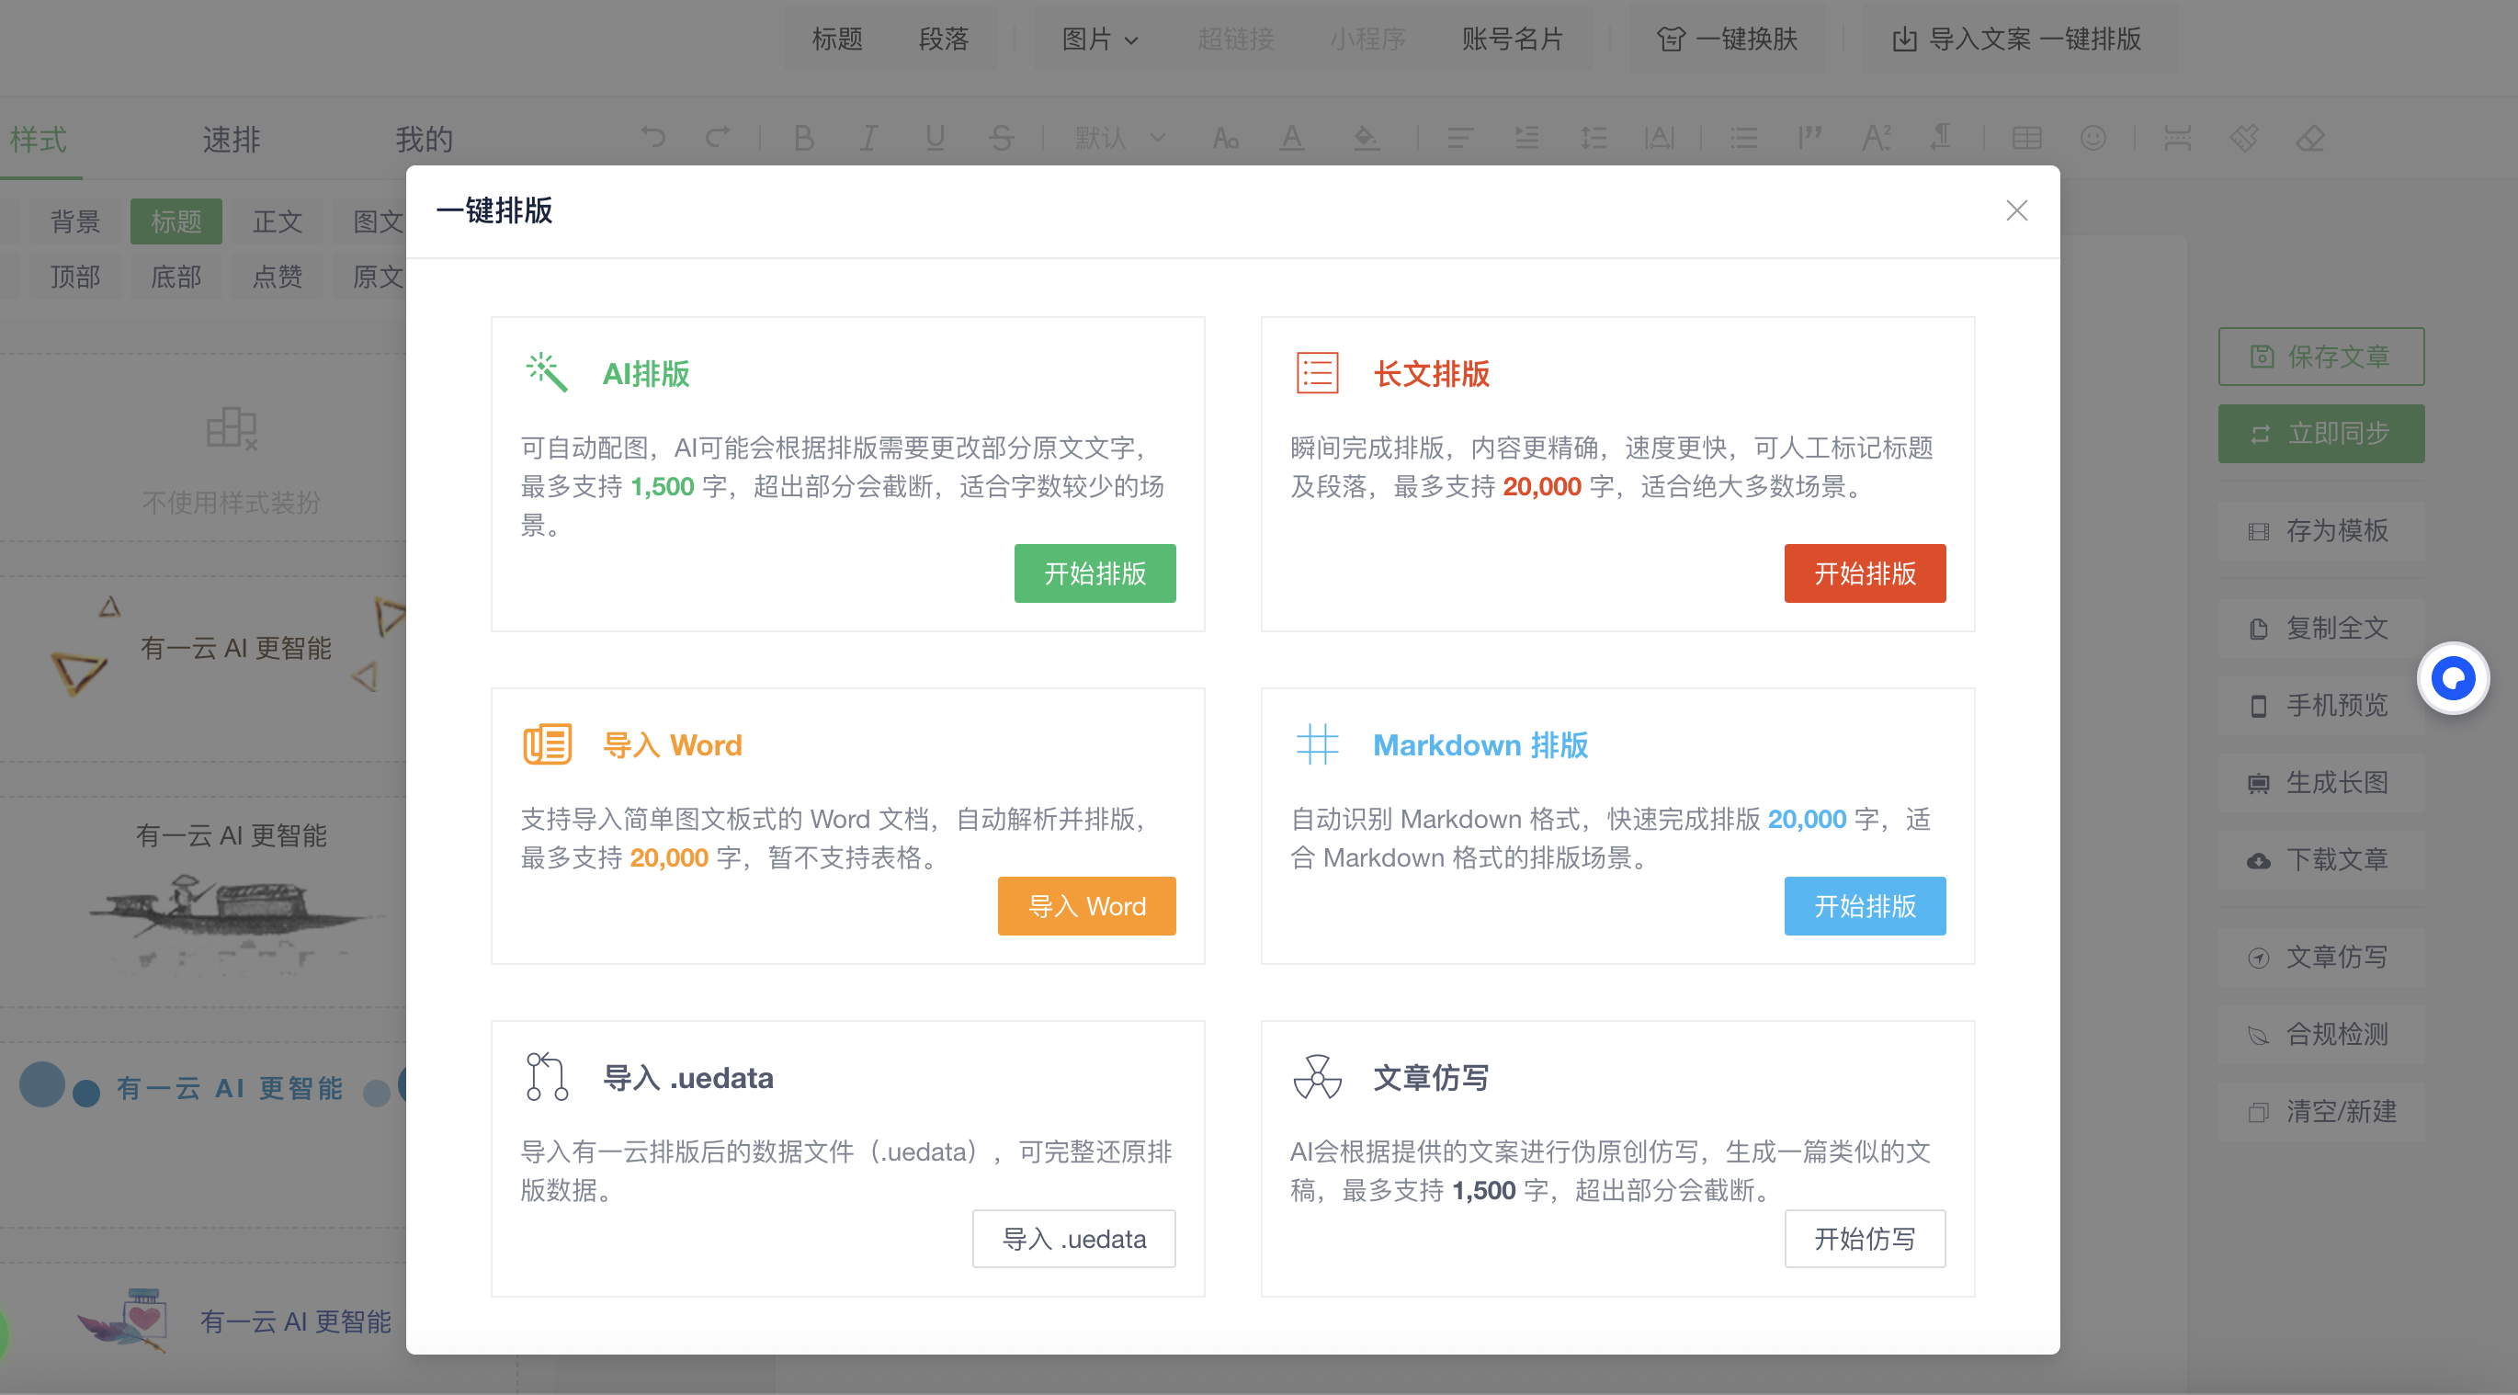Open the 默认 font dropdown
This screenshot has width=2518, height=1395.
pyautogui.click(x=1120, y=138)
